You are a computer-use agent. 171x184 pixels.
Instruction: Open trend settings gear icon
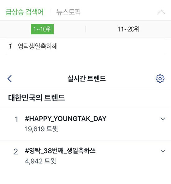(160, 79)
